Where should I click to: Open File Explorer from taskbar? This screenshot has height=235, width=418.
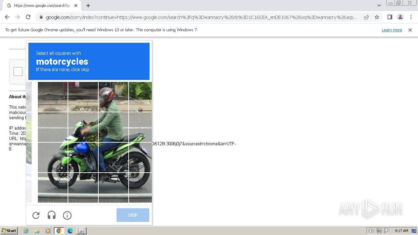pos(37,231)
